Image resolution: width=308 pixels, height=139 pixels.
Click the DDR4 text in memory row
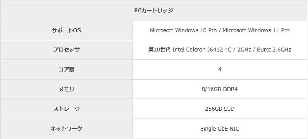pyautogui.click(x=230, y=89)
